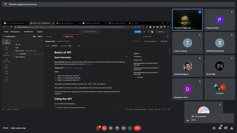The width and height of the screenshot is (237, 133).
Task: Jump to GET Get Data entry
Action: (138, 77)
